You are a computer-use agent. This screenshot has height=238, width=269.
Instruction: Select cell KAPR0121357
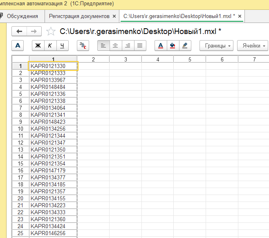[x=53, y=191]
